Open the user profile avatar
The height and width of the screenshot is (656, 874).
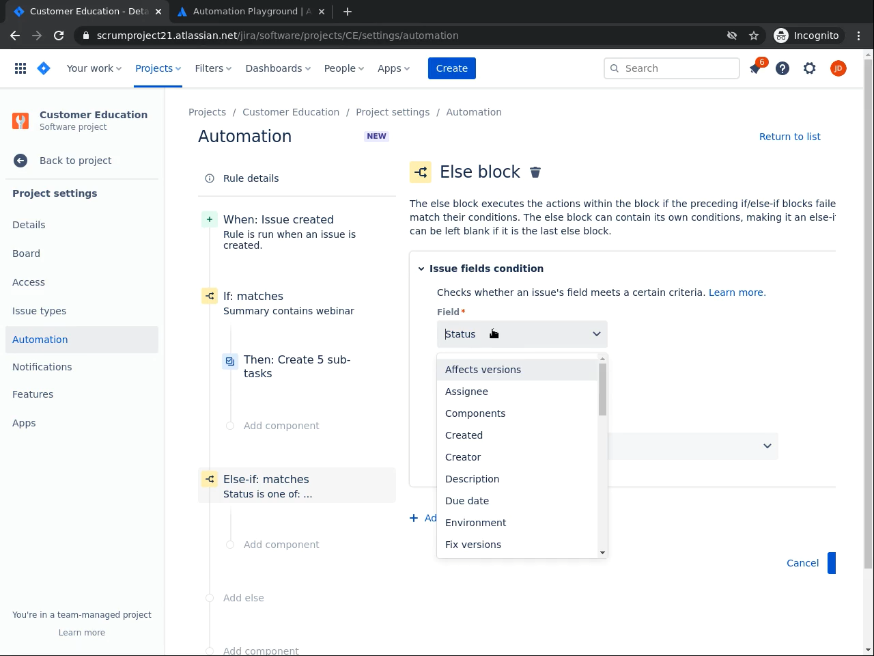(838, 68)
